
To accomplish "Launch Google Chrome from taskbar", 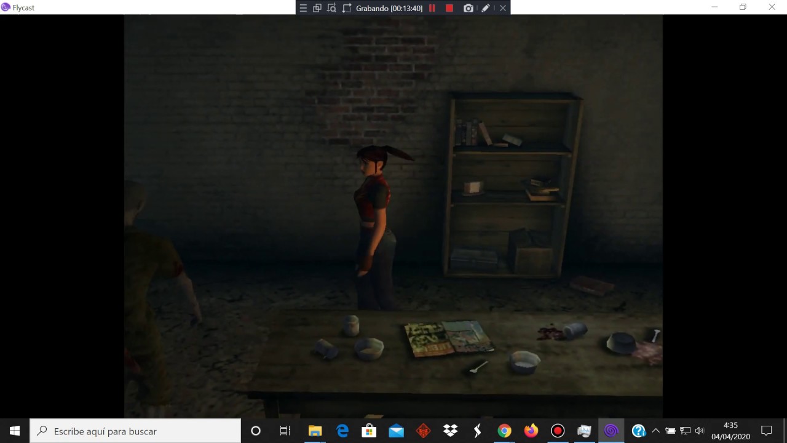I will [x=504, y=431].
